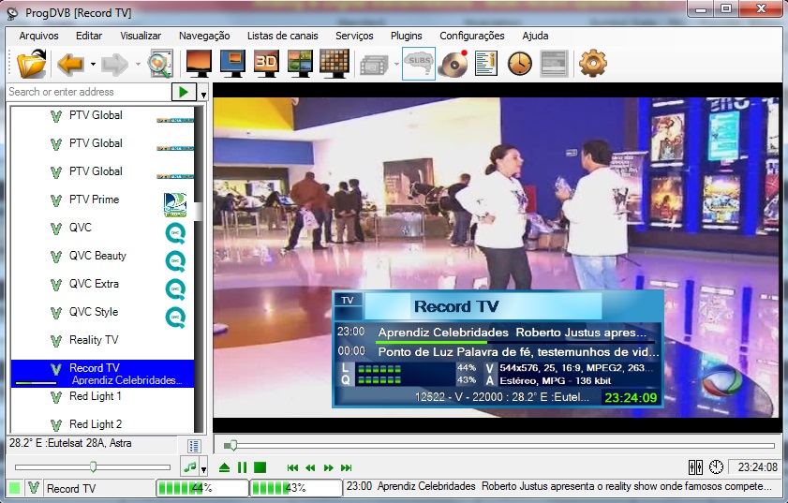Open the equalizer sliders icon
The image size is (788, 503).
pyautogui.click(x=695, y=467)
